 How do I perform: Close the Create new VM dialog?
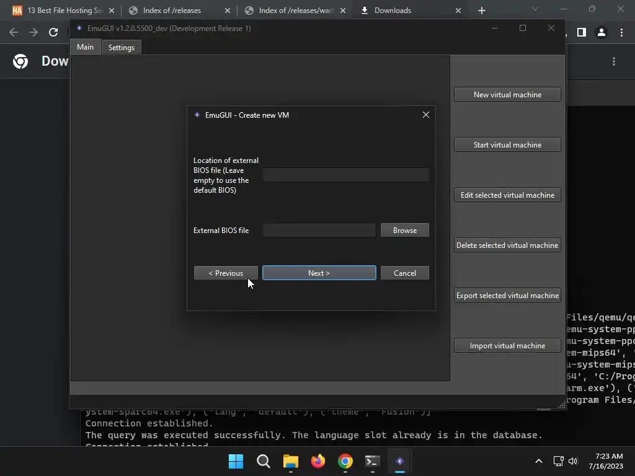point(425,115)
